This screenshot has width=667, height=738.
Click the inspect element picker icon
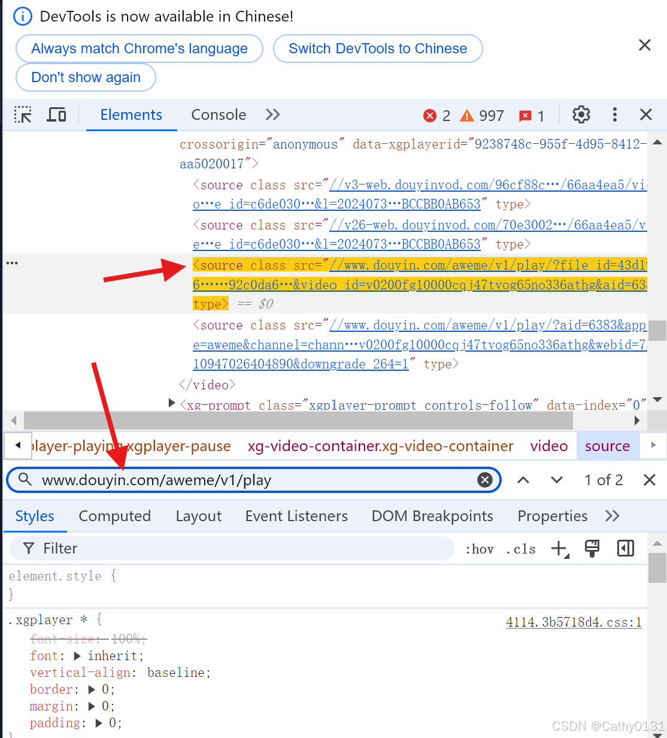pos(23,114)
